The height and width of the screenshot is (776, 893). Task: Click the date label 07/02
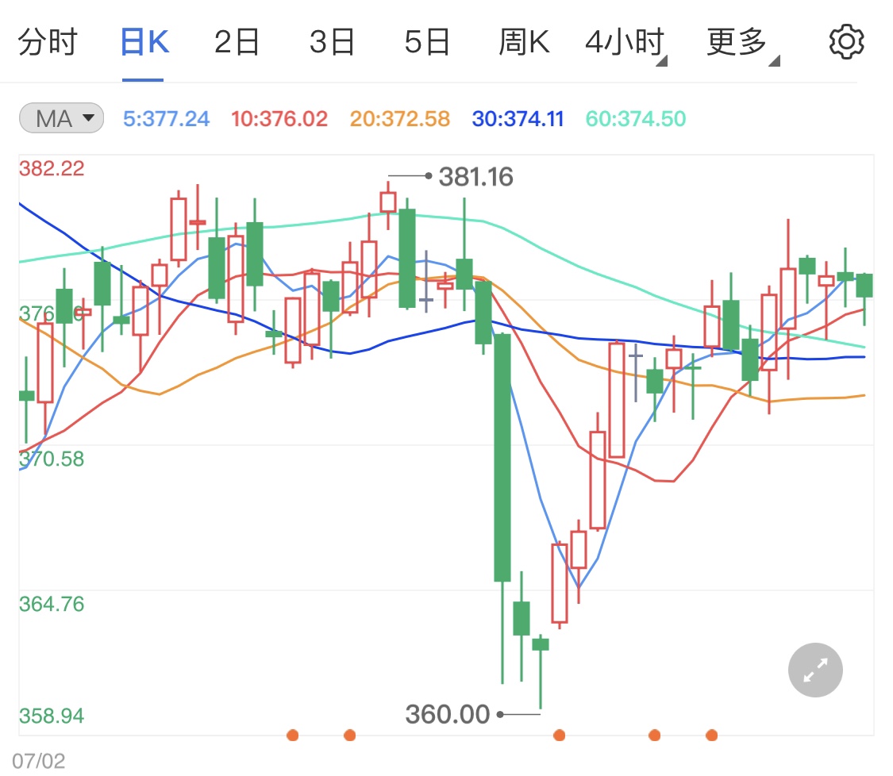coord(39,761)
